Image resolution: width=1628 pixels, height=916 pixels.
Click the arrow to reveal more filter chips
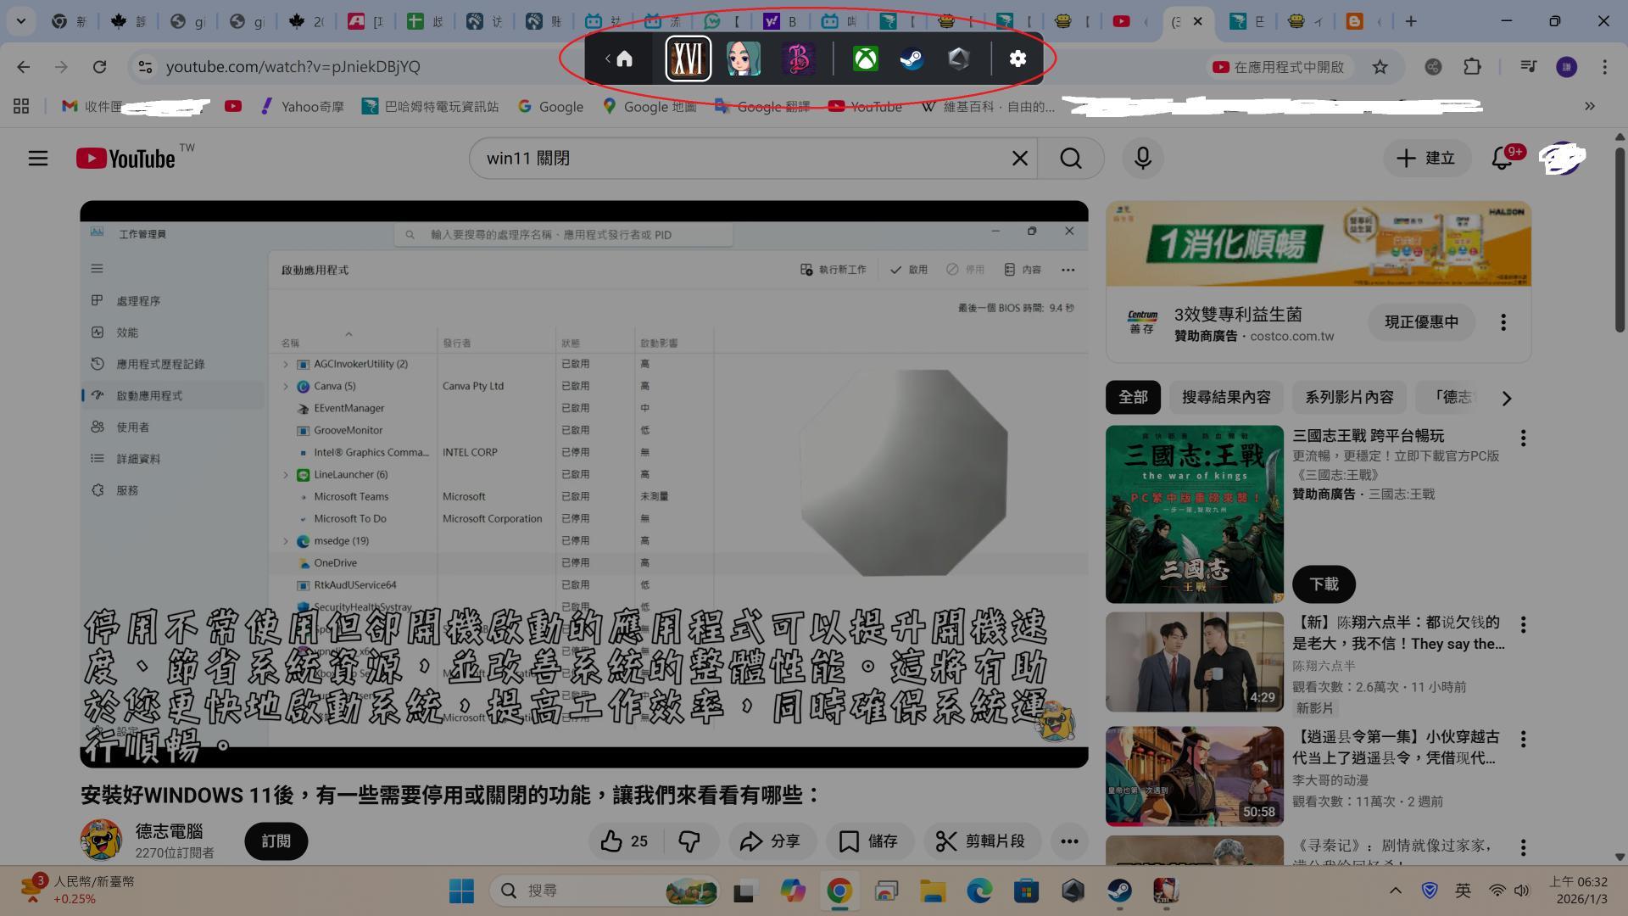click(1508, 399)
